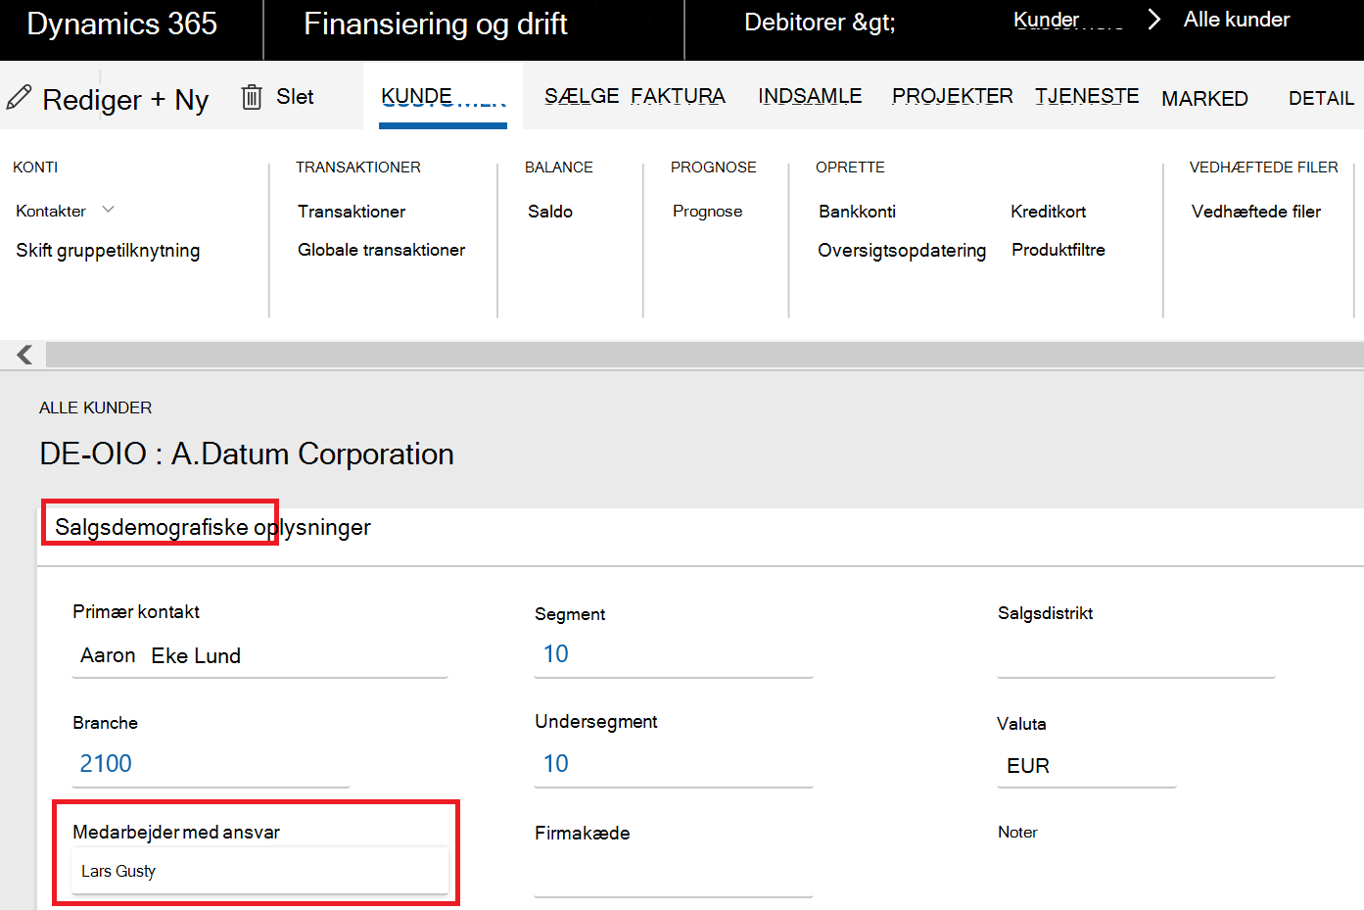Image resolution: width=1364 pixels, height=910 pixels.
Task: Go to the PROJEKTER tab
Action: (952, 96)
